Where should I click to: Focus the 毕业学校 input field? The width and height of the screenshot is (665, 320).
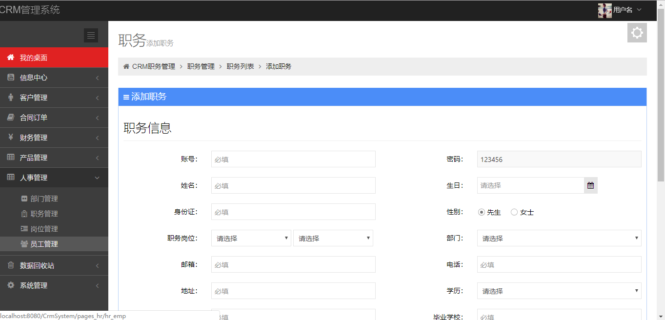point(559,315)
